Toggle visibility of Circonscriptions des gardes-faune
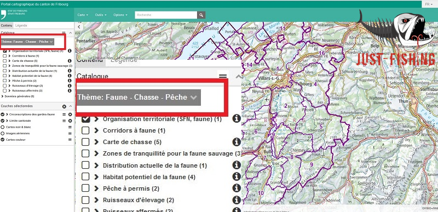 click(3, 114)
